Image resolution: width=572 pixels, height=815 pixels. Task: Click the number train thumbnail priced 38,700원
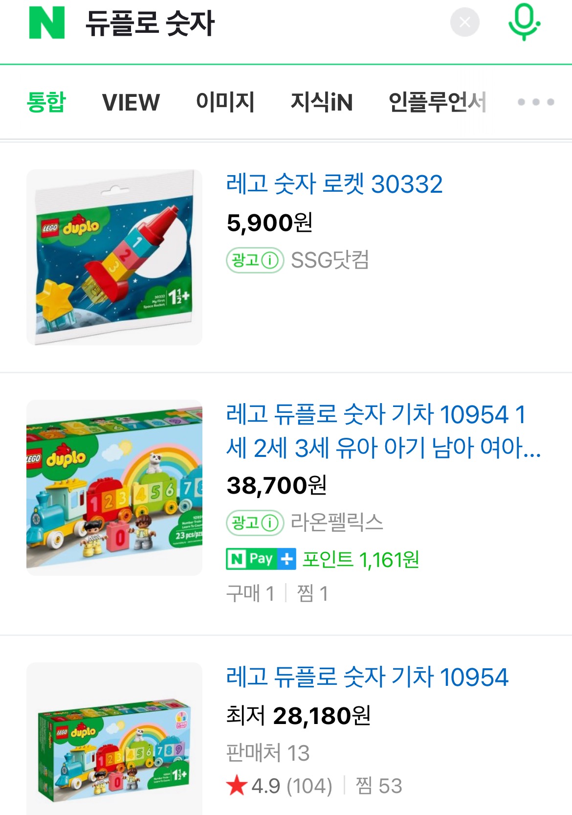coord(114,488)
